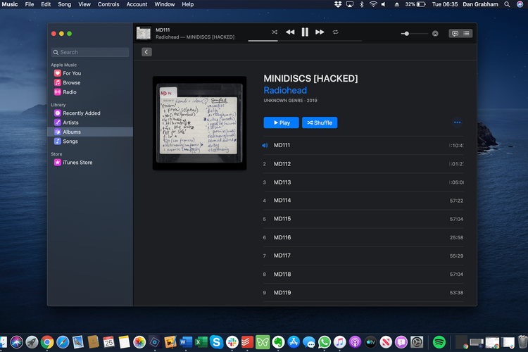
Task: Select track MD112
Action: (363, 164)
